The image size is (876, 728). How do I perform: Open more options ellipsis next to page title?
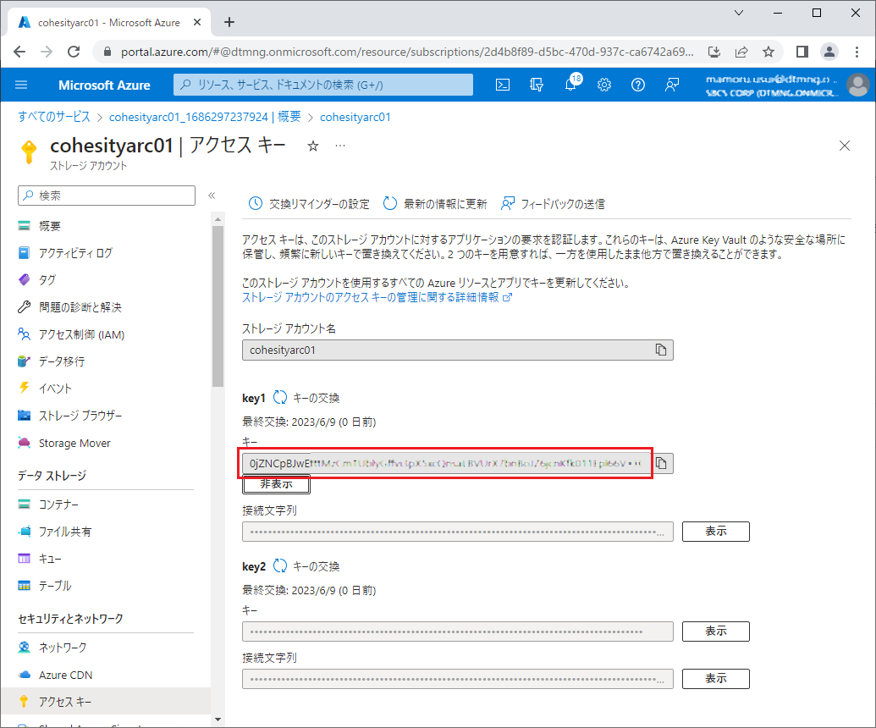coord(340,146)
